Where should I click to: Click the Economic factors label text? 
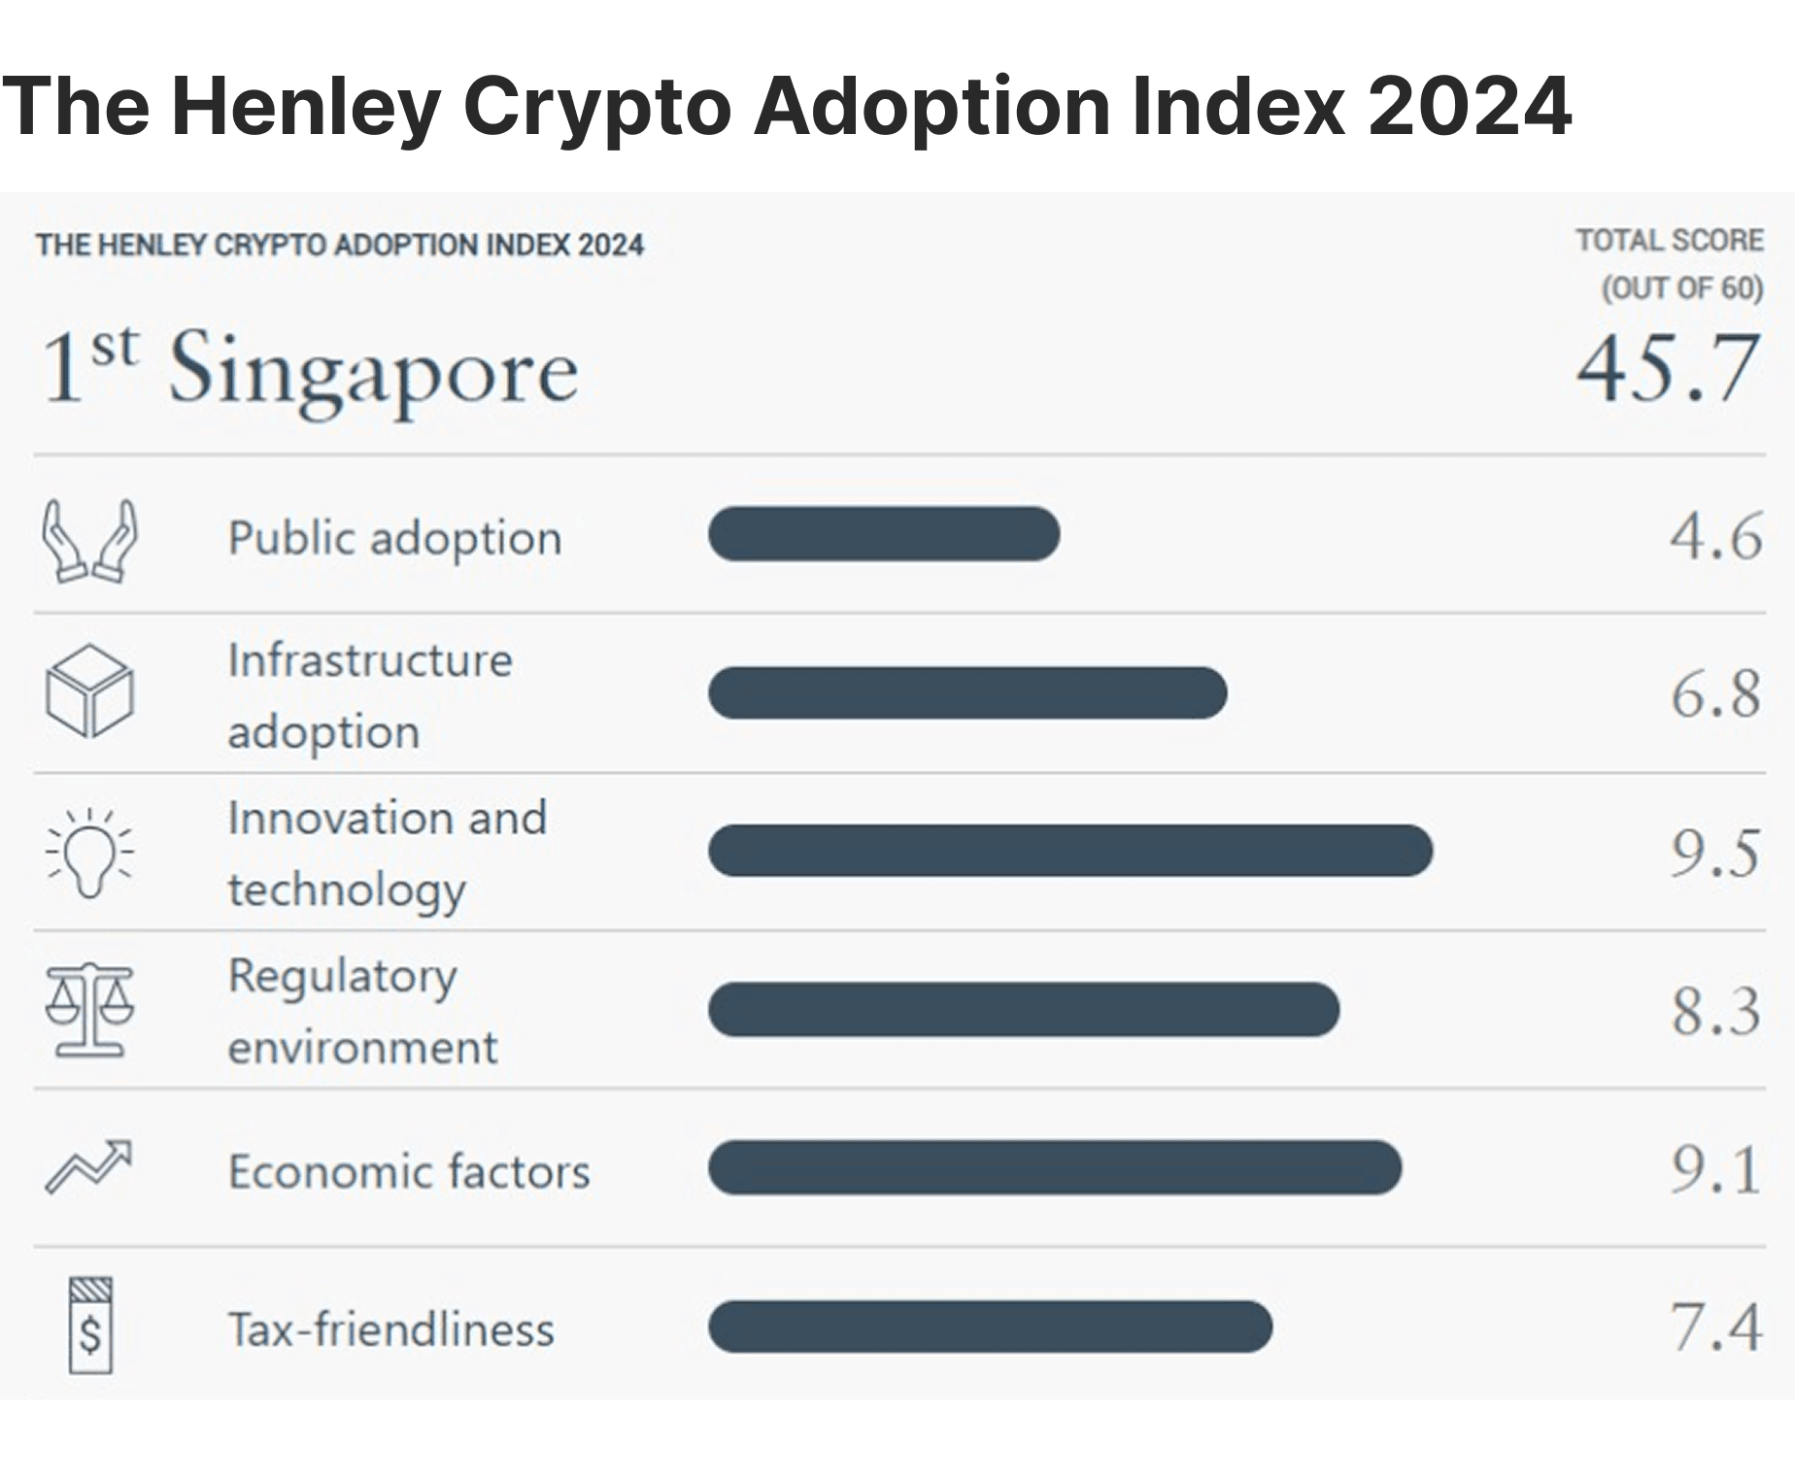tap(409, 1171)
